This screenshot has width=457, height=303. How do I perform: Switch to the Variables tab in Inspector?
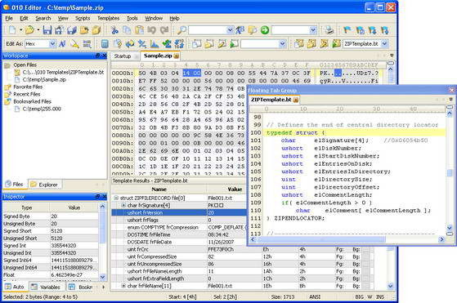(47, 287)
